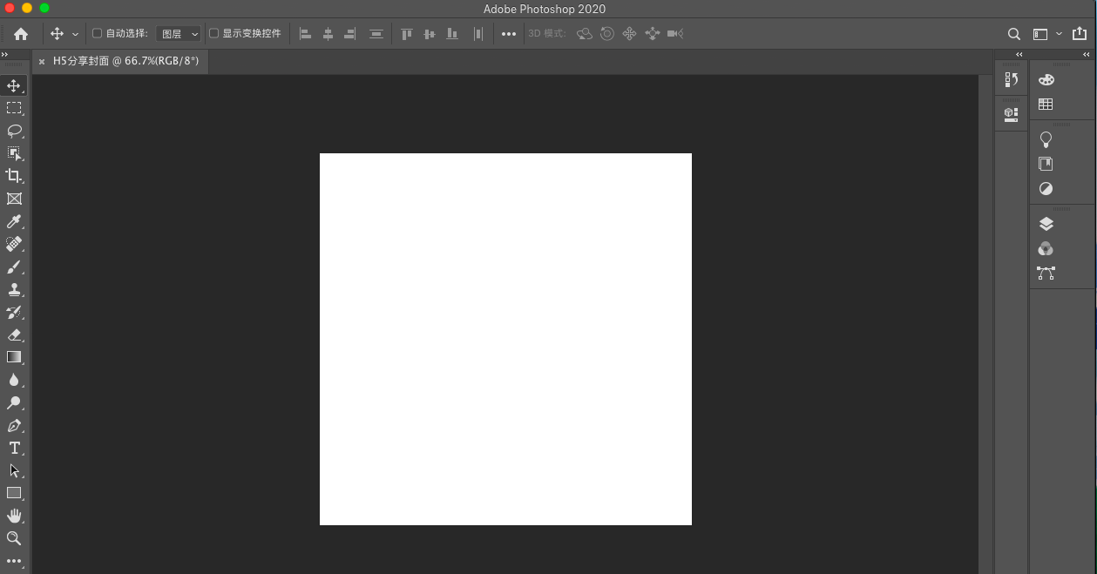Open the Paths panel

point(1046,273)
